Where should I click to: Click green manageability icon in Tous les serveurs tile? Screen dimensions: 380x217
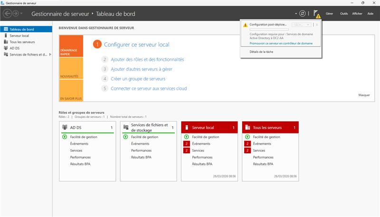tap(247, 137)
